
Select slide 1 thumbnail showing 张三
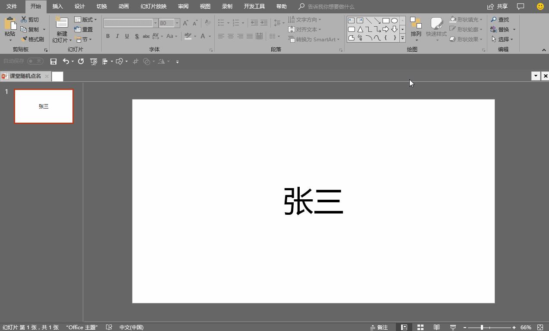(44, 106)
